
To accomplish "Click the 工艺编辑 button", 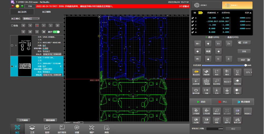I will click(23, 120).
